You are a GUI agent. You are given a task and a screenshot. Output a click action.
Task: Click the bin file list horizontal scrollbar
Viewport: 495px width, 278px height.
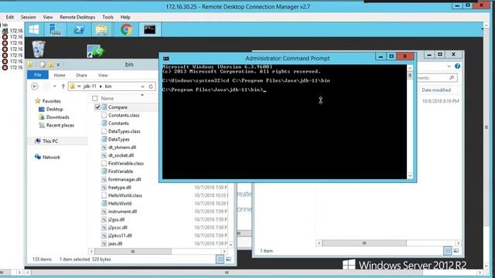pos(133,252)
